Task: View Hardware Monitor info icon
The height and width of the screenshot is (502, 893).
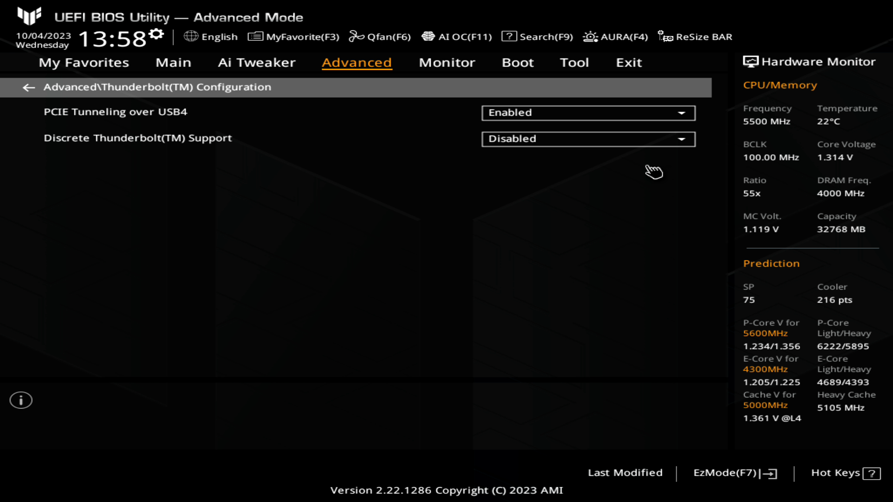Action: pos(750,61)
